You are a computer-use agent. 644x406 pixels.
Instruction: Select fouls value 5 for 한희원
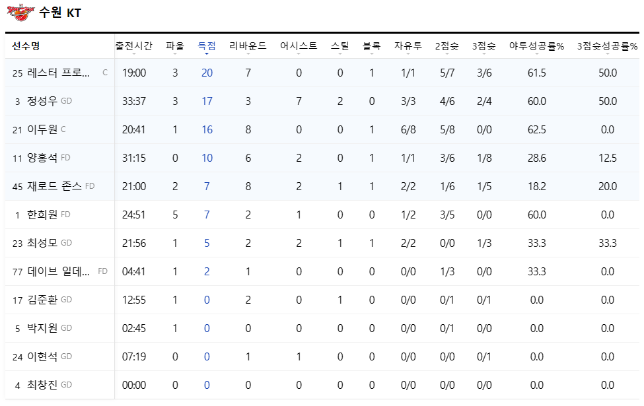tap(175, 215)
